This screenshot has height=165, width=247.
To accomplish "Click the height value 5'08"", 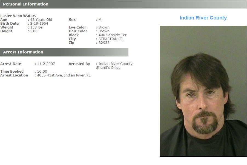I will (x=35, y=31).
